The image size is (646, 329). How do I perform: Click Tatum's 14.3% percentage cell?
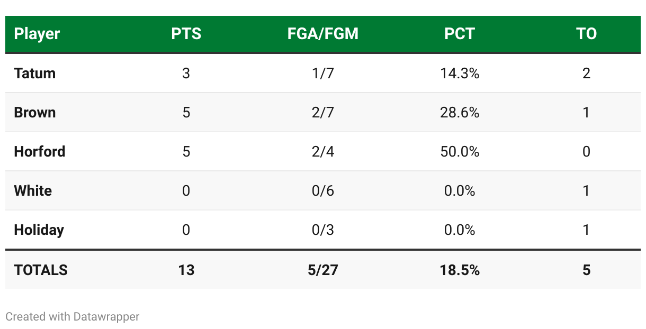pyautogui.click(x=459, y=73)
